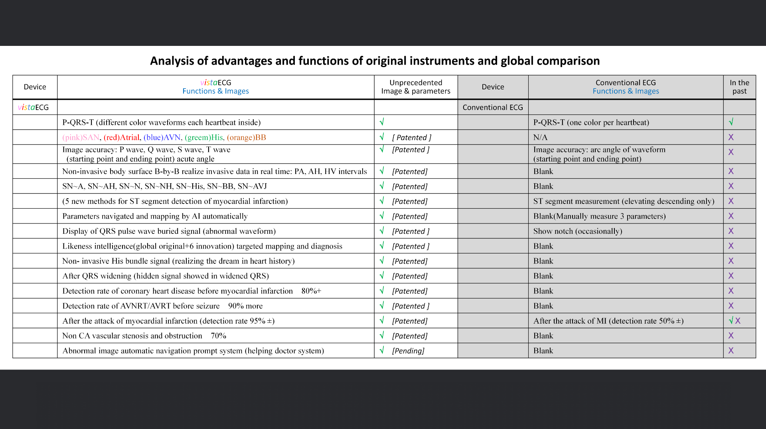Click '[Patented]' in the SN~A row
The width and height of the screenshot is (766, 429).
[x=410, y=186]
